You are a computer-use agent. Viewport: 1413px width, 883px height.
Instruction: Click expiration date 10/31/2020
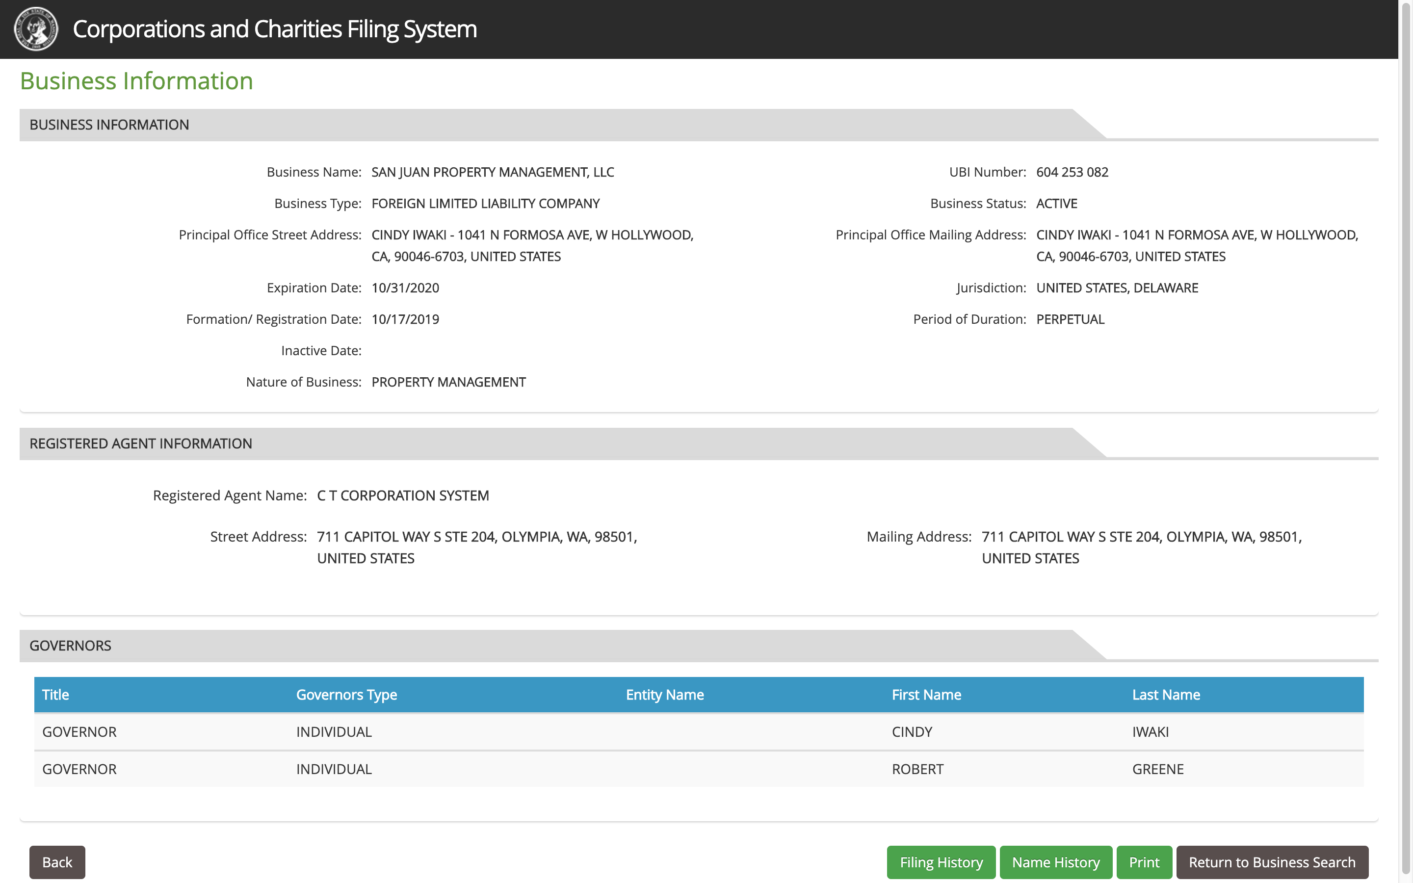405,288
